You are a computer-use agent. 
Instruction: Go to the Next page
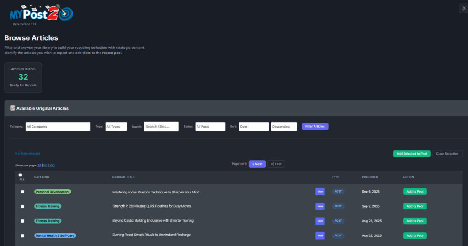[x=257, y=164]
